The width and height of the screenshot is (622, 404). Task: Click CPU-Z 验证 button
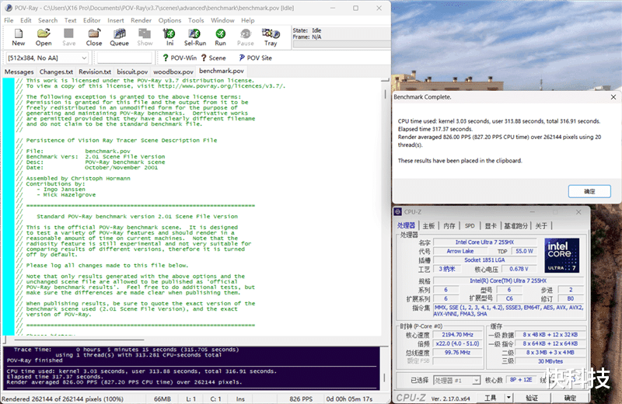(x=532, y=397)
